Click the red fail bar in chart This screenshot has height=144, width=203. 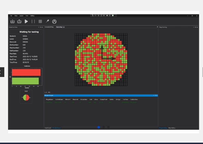pos(26,72)
